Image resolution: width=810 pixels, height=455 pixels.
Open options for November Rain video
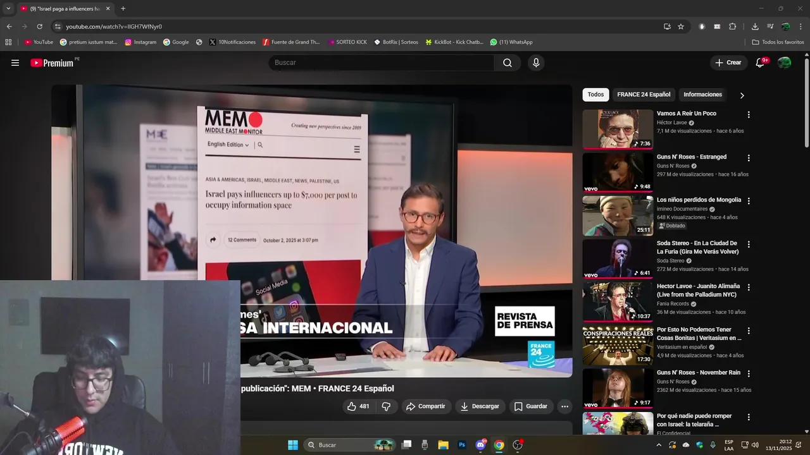pos(749,373)
